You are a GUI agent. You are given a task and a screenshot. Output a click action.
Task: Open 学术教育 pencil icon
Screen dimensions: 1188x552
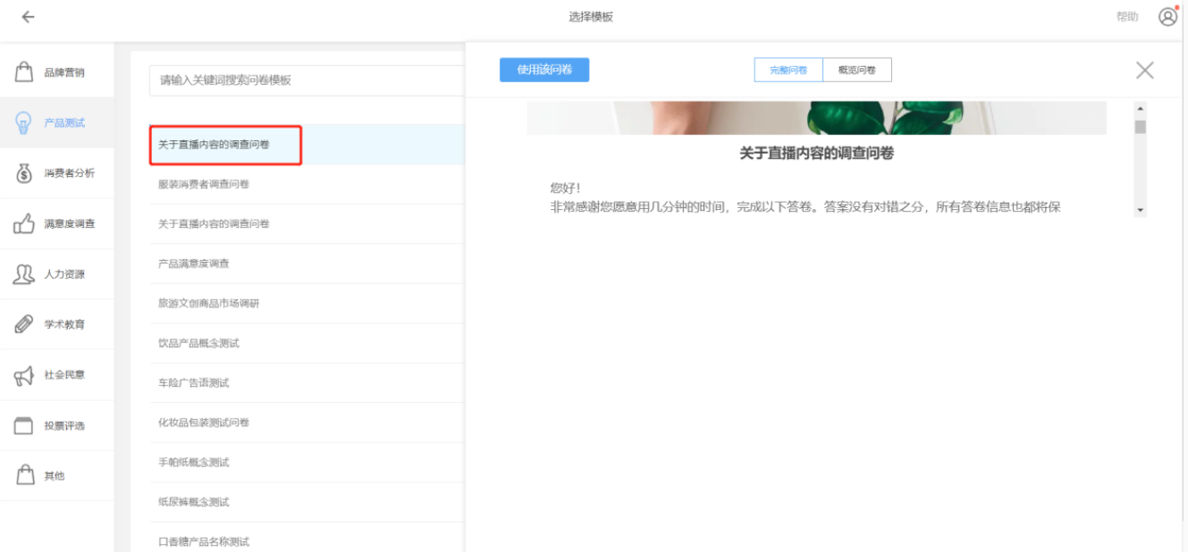click(24, 324)
